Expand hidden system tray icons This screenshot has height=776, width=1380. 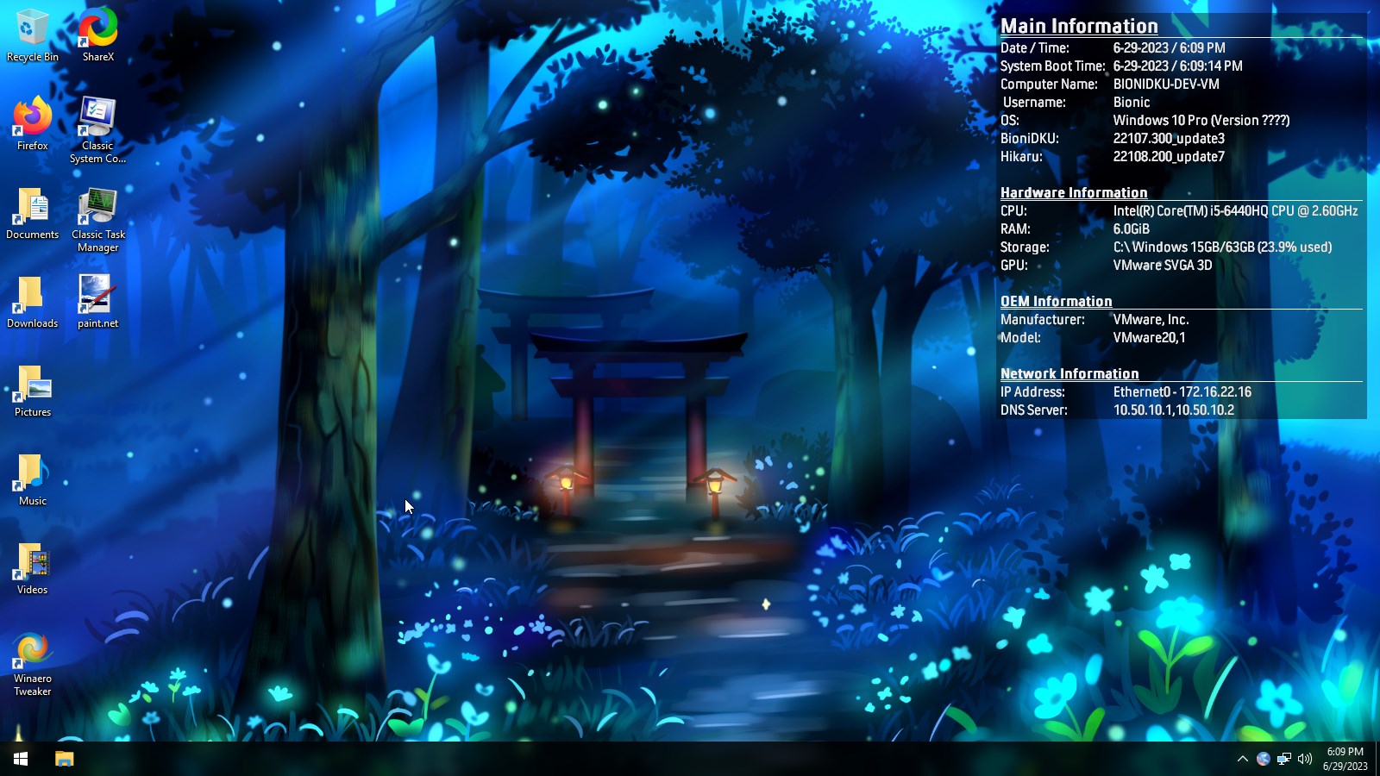click(1243, 759)
